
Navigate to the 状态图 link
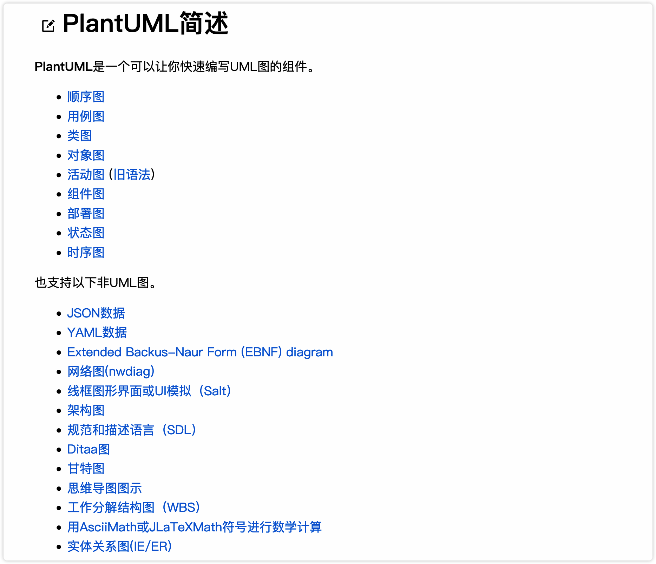[x=86, y=233]
